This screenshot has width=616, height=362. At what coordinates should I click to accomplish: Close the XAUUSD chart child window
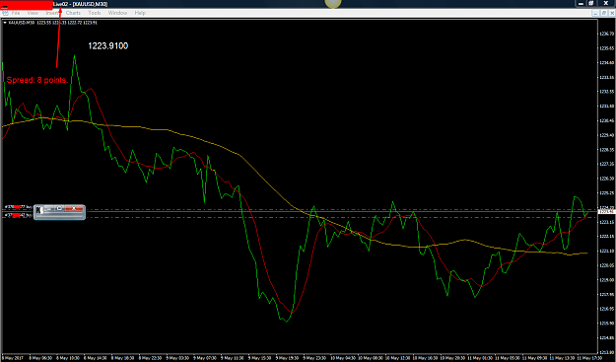[x=612, y=13]
